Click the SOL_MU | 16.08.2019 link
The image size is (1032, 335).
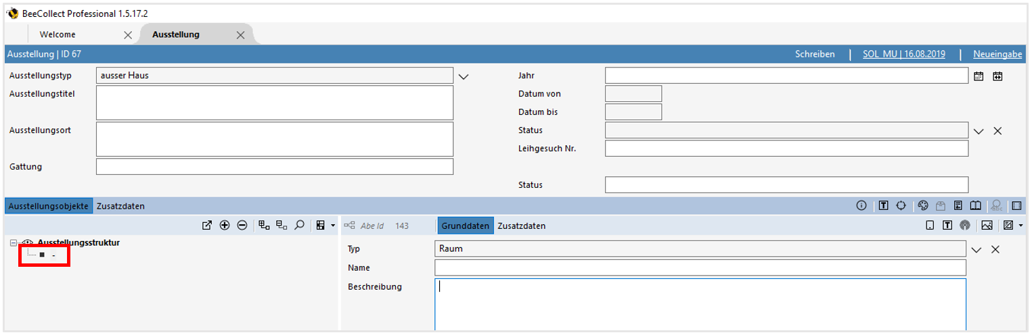coord(903,54)
